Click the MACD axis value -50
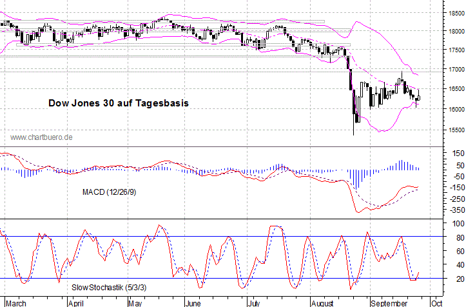Image resolution: width=466 pixels, height=307 pixels. tap(458, 177)
